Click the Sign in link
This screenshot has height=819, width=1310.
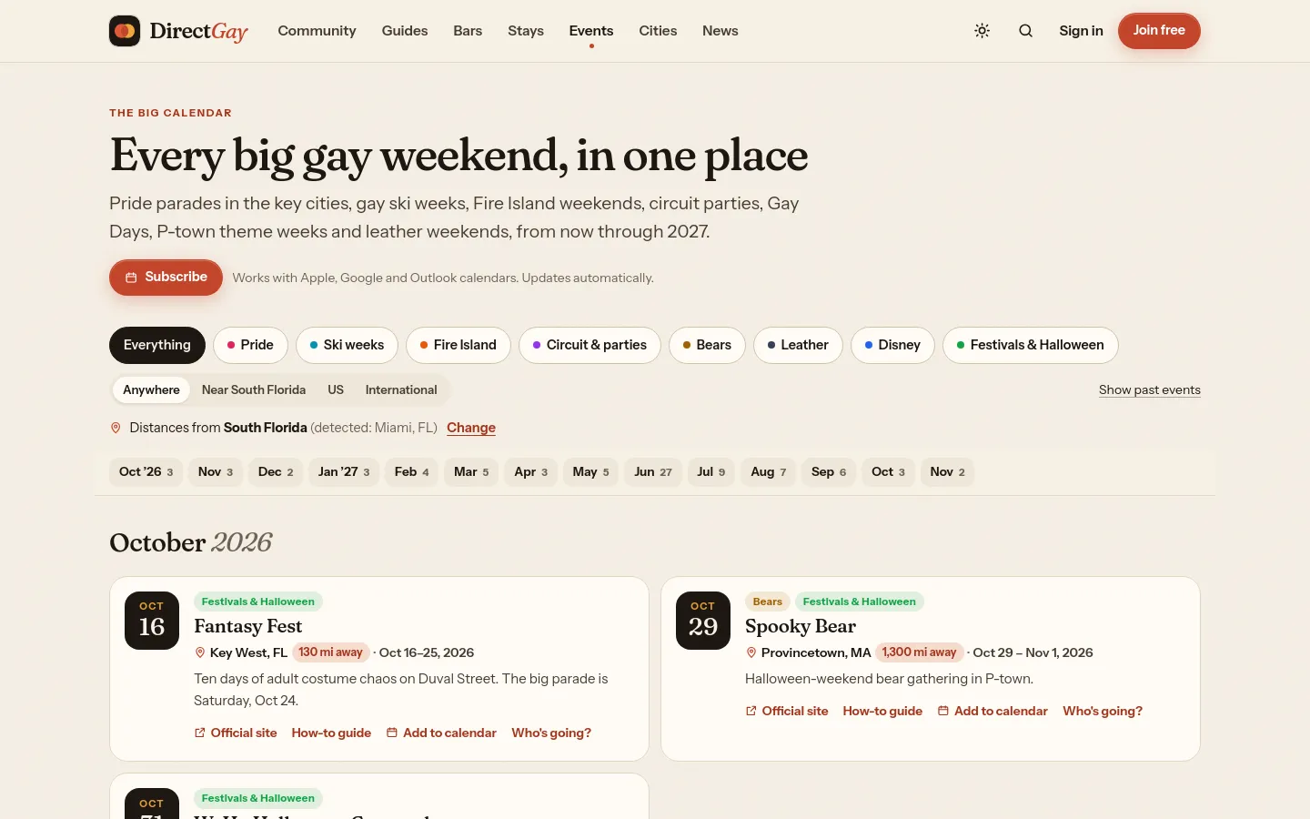[1081, 31]
